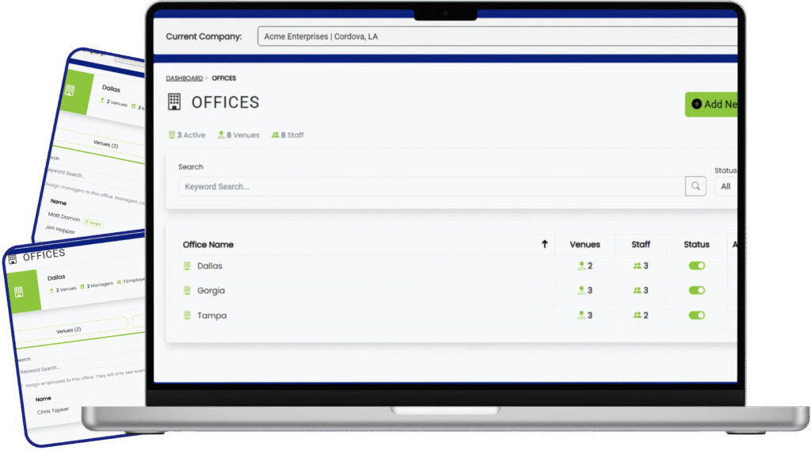Click Jim Hopper name on upper phone
Viewport: 811px width, 450px height.
click(x=60, y=229)
